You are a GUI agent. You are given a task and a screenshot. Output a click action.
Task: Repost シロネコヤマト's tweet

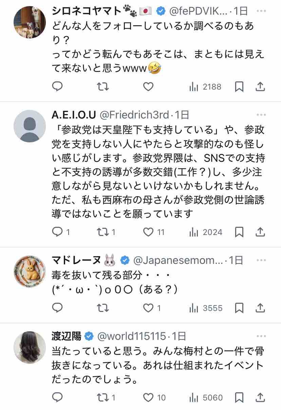pyautogui.click(x=103, y=87)
